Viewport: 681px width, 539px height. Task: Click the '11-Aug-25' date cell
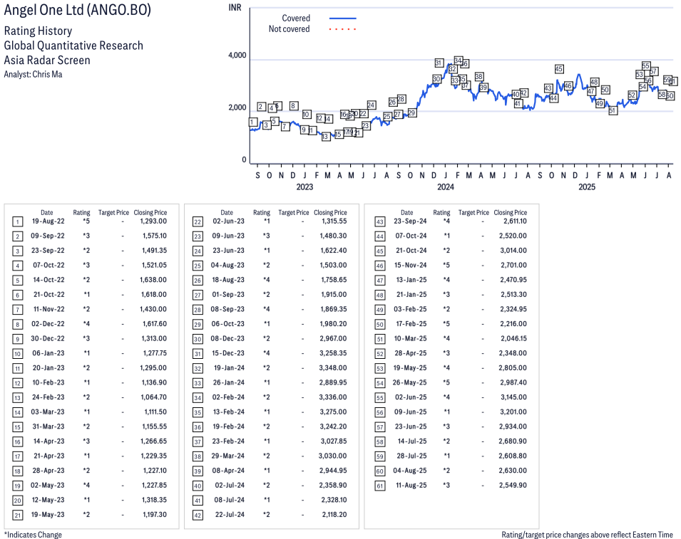pos(411,485)
